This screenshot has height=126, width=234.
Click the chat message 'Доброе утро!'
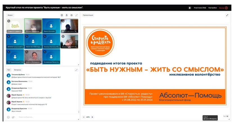[17, 84]
